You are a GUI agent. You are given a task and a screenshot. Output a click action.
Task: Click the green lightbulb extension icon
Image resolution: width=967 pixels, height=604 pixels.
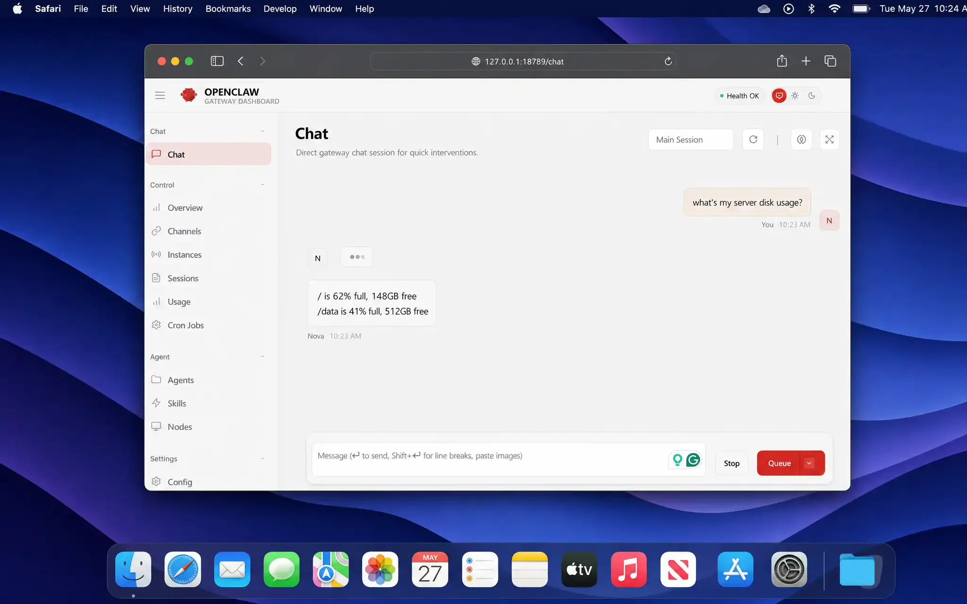pyautogui.click(x=678, y=460)
